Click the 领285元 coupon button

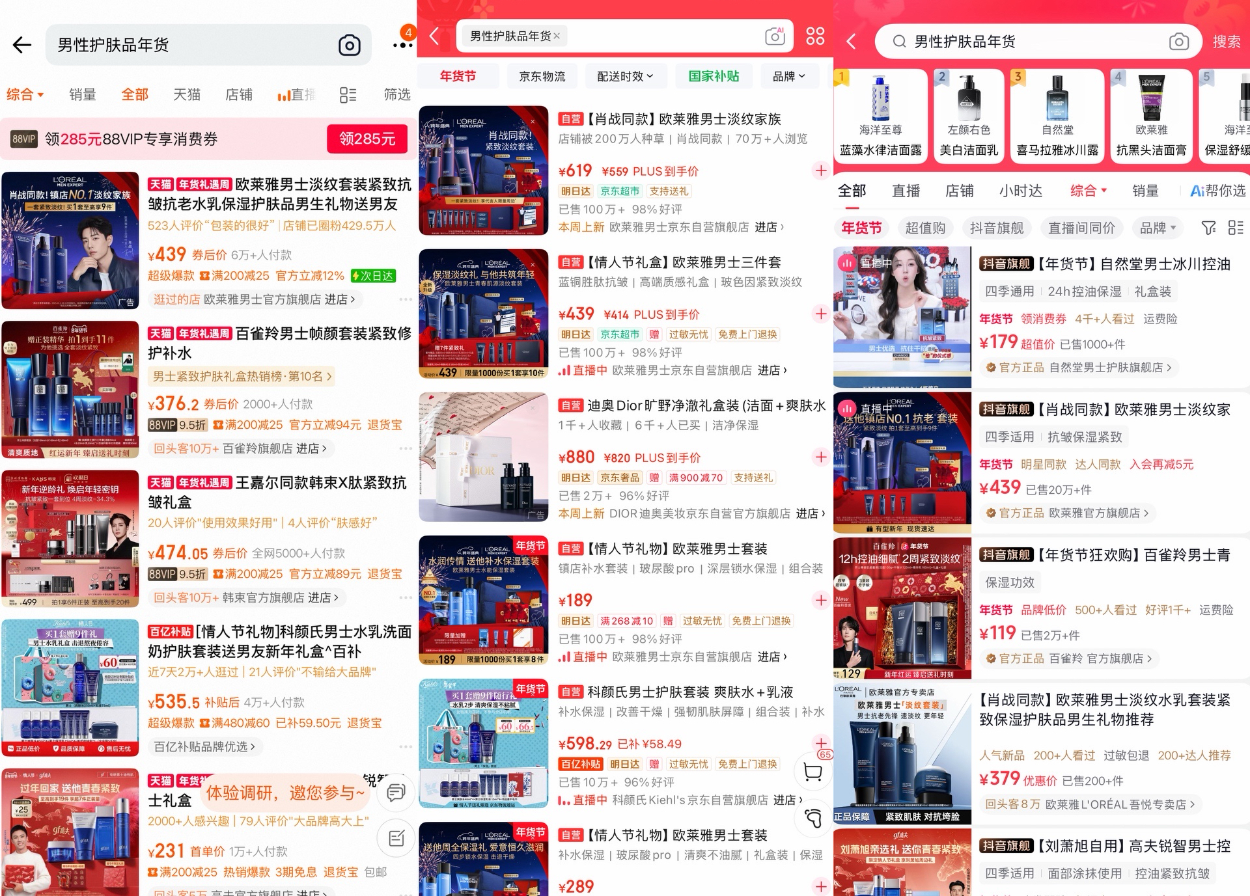367,139
